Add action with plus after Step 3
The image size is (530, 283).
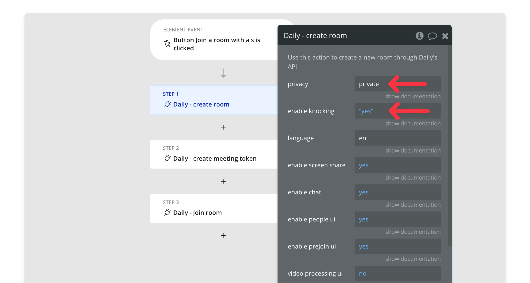pos(223,235)
